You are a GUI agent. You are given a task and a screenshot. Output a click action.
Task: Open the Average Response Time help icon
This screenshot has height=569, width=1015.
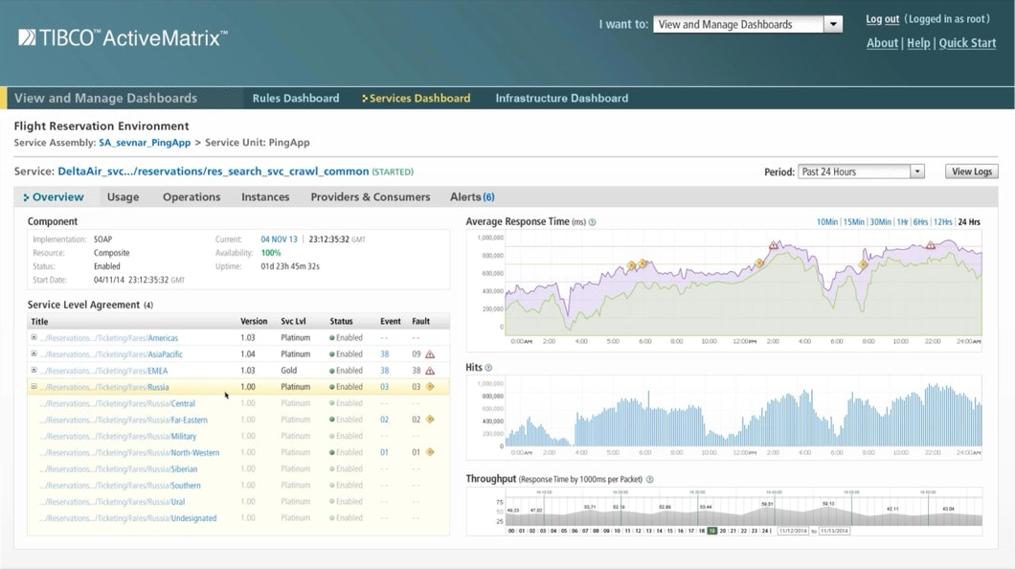[x=592, y=222]
